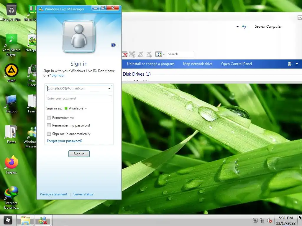The height and width of the screenshot is (226, 302).
Task: Open Internet Download Manager desktop shortcut
Action: tap(12, 197)
